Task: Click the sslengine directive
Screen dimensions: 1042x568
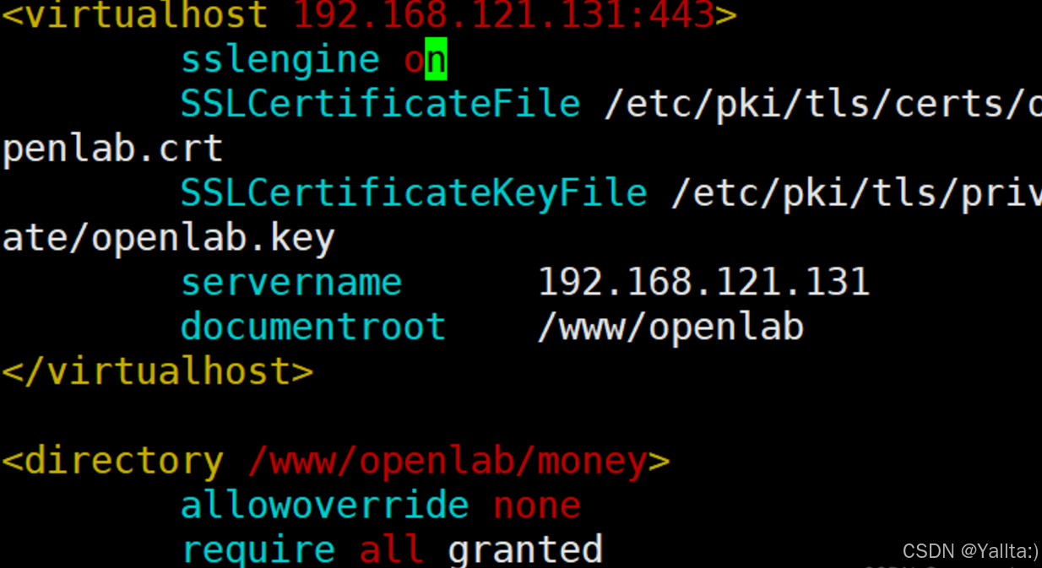Action: tap(279, 59)
